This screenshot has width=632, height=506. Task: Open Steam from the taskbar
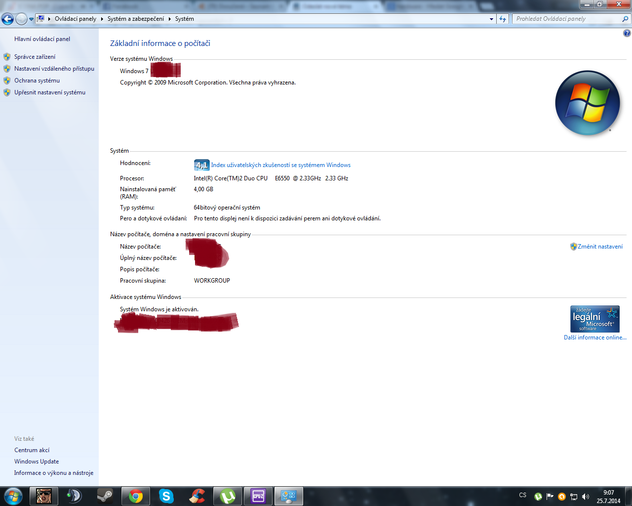(x=105, y=496)
